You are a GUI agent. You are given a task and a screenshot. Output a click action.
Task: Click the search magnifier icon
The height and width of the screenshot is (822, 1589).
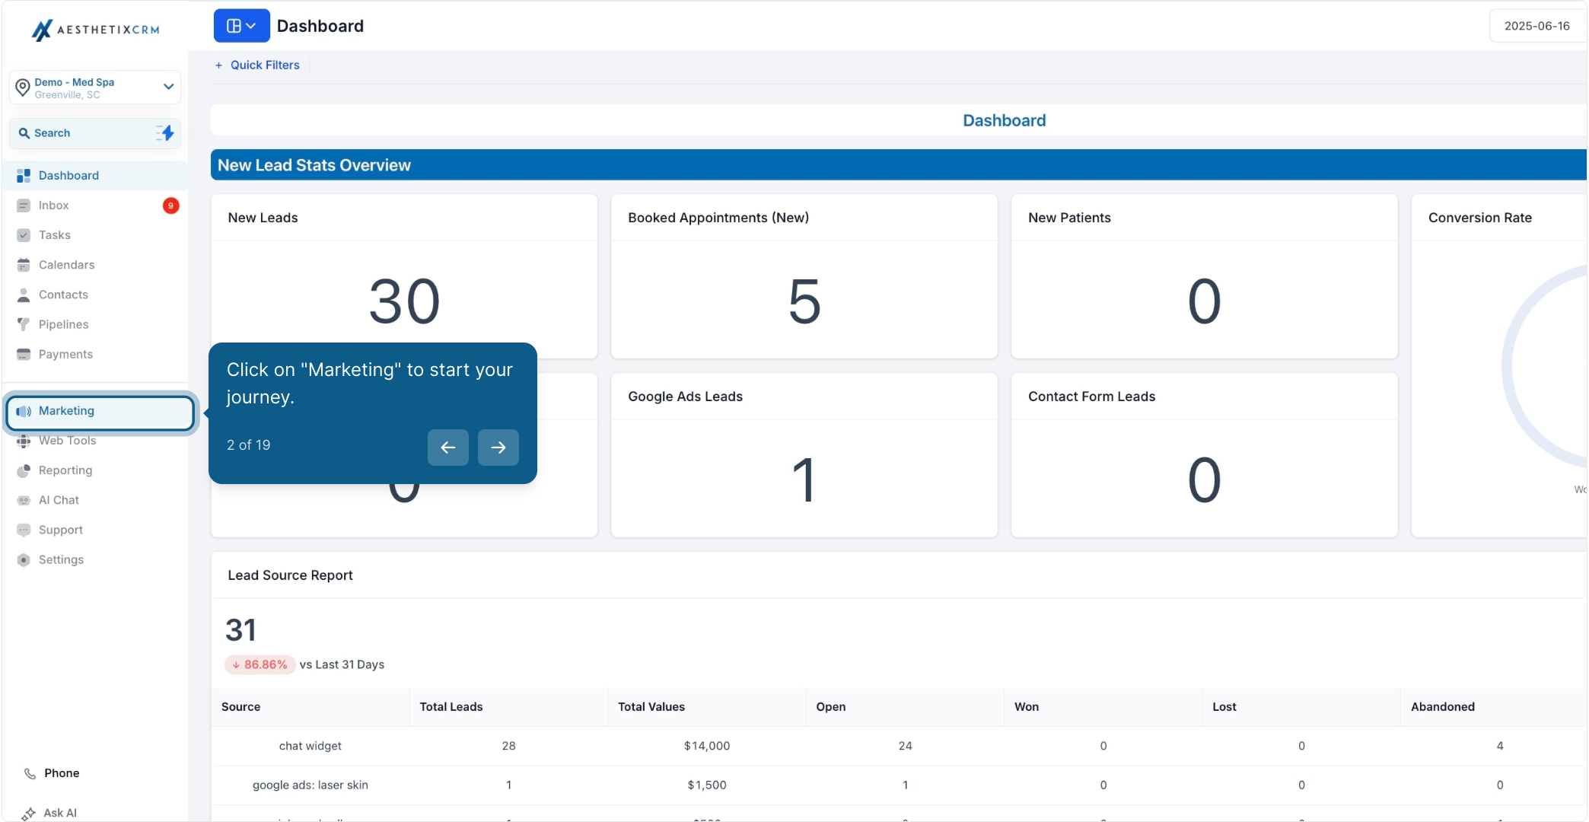24,133
